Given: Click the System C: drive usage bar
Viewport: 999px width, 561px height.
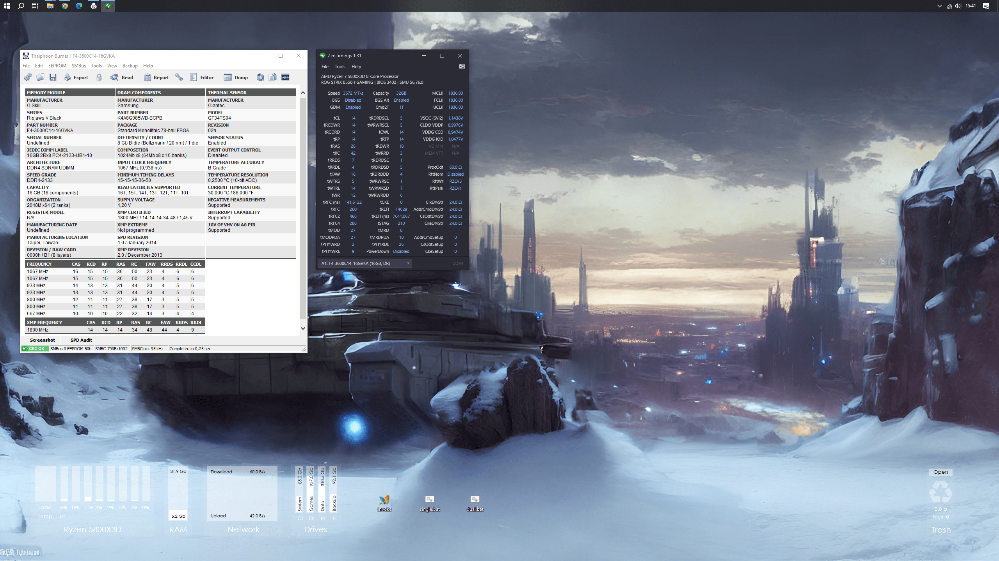Looking at the screenshot, I should [x=300, y=489].
